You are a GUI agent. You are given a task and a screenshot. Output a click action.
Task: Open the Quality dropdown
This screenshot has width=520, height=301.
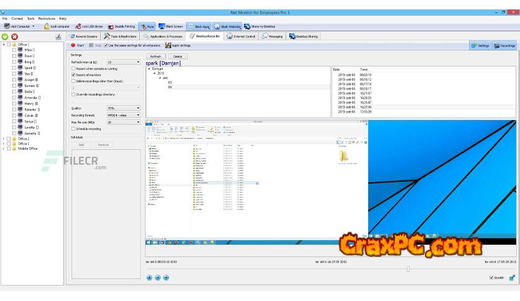click(123, 108)
